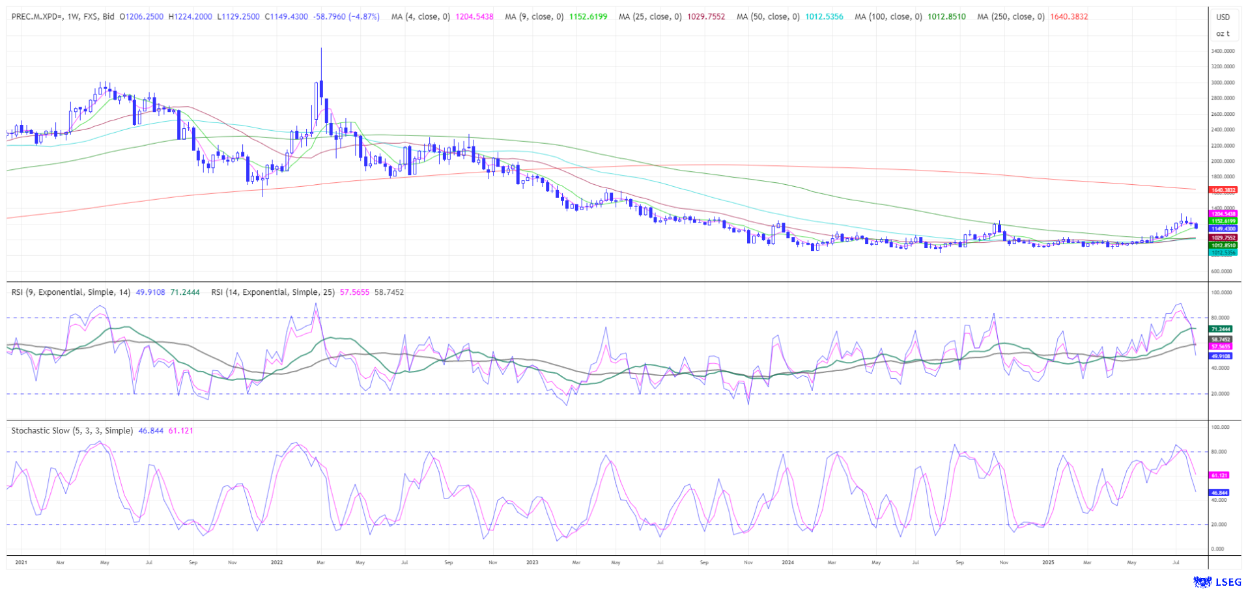Open RSI (9, Exponential, Simple, 14) settings
Screen dimensions: 1248x589
point(70,292)
